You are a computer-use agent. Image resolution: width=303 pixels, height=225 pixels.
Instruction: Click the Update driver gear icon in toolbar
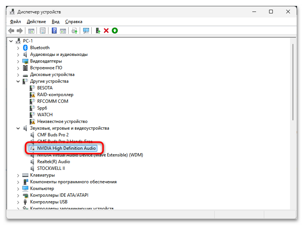click(75, 31)
